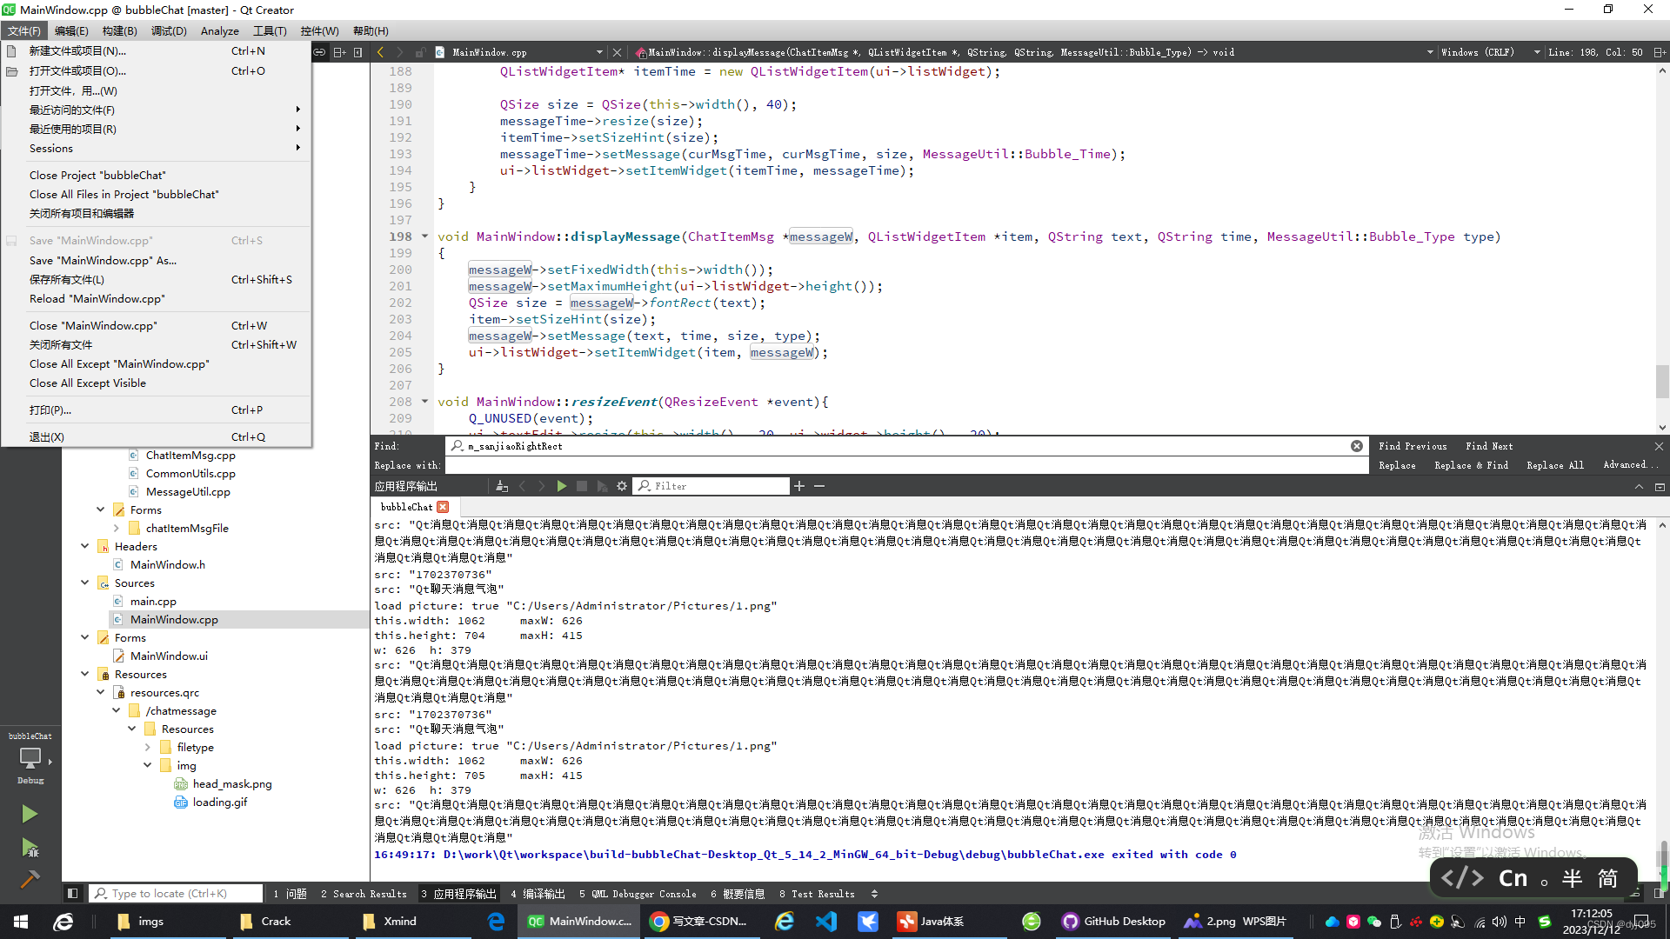Click the Replace & Find button
Viewport: 1670px width, 939px height.
click(x=1471, y=465)
